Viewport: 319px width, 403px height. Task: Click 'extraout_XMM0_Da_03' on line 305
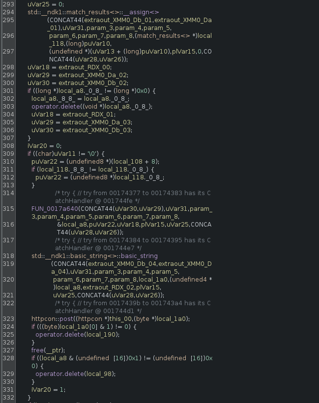97,122
